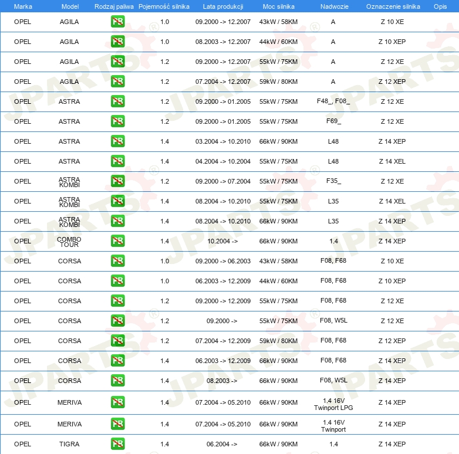The width and height of the screenshot is (459, 454).
Task: Select the TIGRA model cell
Action: click(69, 444)
